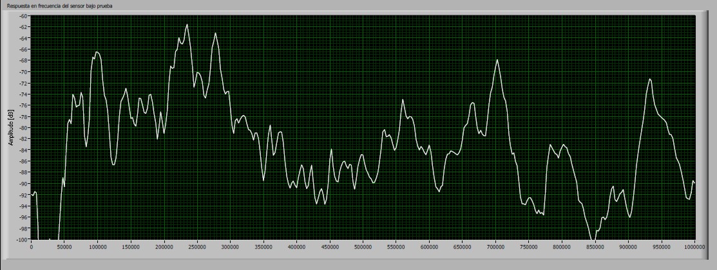The width and height of the screenshot is (717, 270).
Task: Click the 600000 frequency tick label
Action: click(x=430, y=247)
